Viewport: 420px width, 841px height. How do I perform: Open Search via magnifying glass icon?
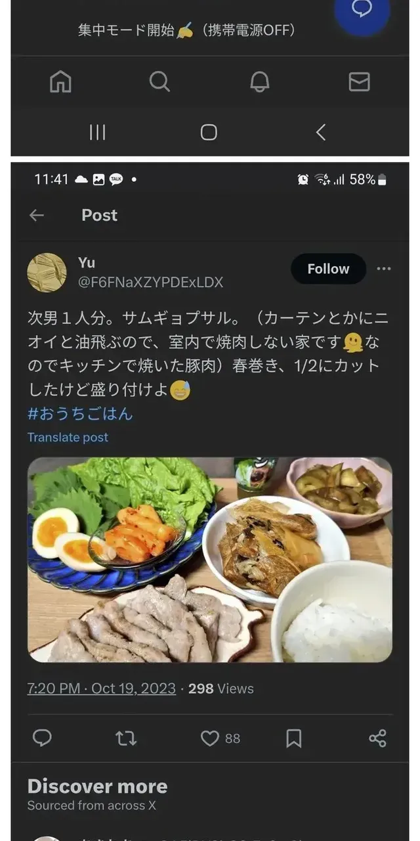point(159,81)
